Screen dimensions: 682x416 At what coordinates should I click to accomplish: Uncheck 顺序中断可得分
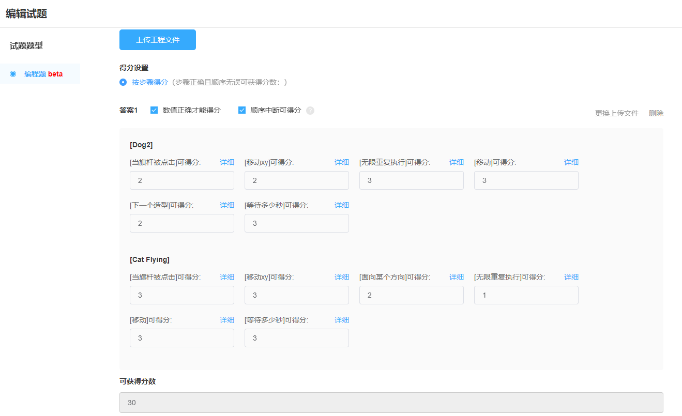(242, 110)
